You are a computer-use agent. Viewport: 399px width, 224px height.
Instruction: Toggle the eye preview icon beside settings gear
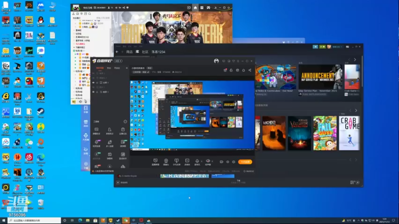[x=227, y=162]
